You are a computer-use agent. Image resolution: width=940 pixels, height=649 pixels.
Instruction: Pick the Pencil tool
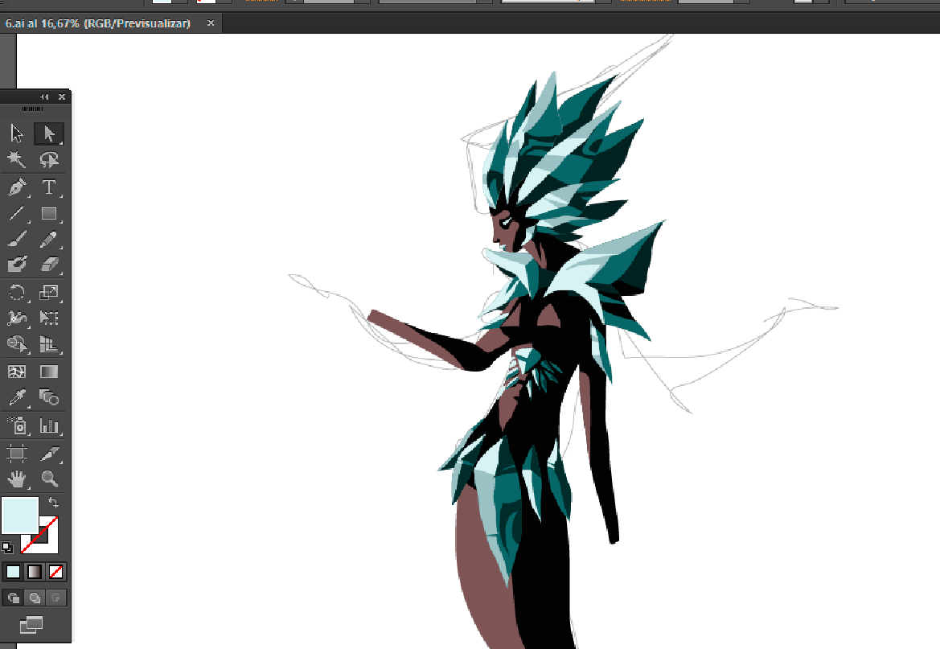click(49, 239)
